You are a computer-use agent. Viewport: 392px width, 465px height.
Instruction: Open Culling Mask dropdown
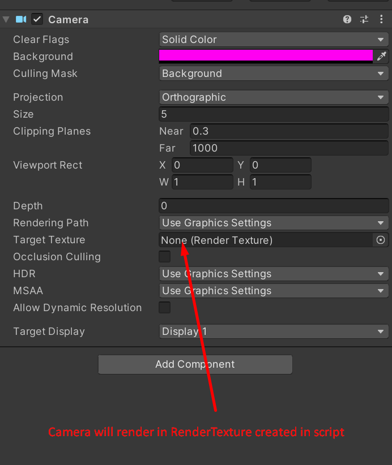274,74
